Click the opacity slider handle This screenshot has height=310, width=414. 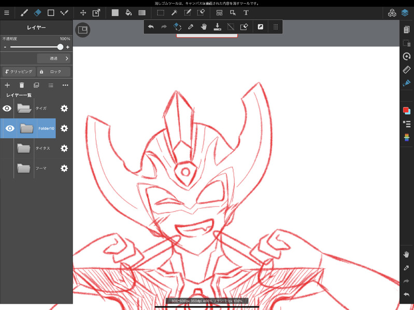60,47
